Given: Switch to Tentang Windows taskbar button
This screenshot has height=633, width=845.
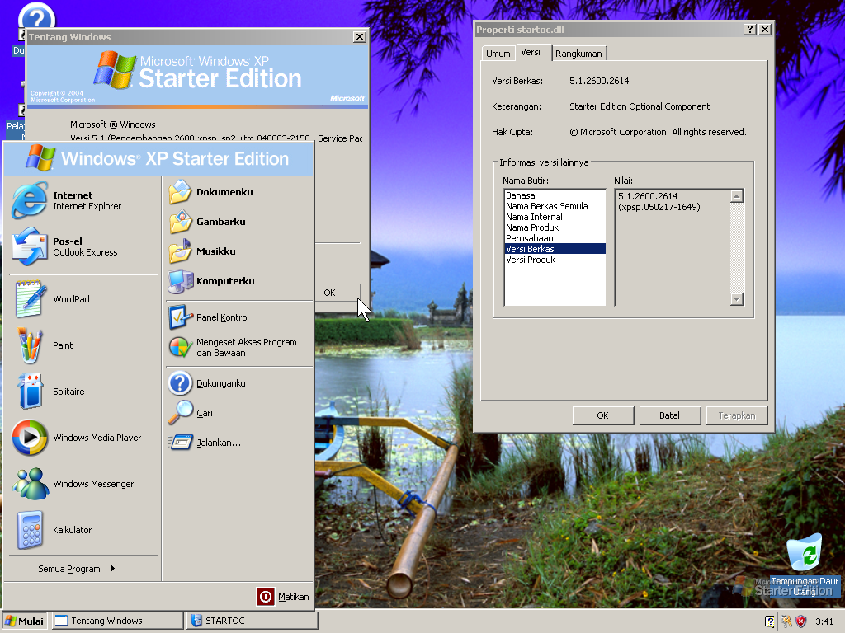Looking at the screenshot, I should tap(117, 621).
